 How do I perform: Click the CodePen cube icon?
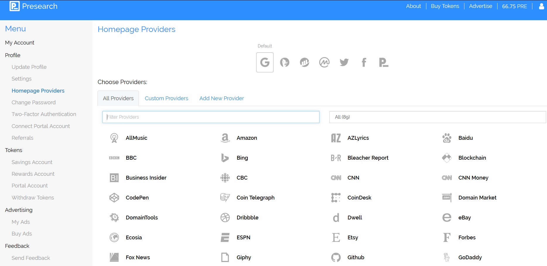pyautogui.click(x=114, y=198)
